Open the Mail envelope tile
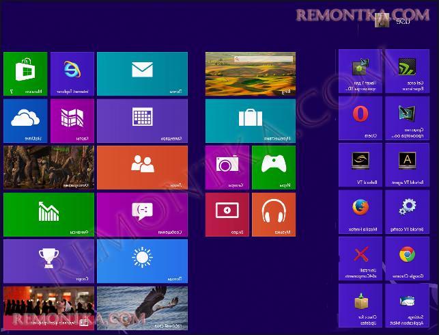 point(142,74)
